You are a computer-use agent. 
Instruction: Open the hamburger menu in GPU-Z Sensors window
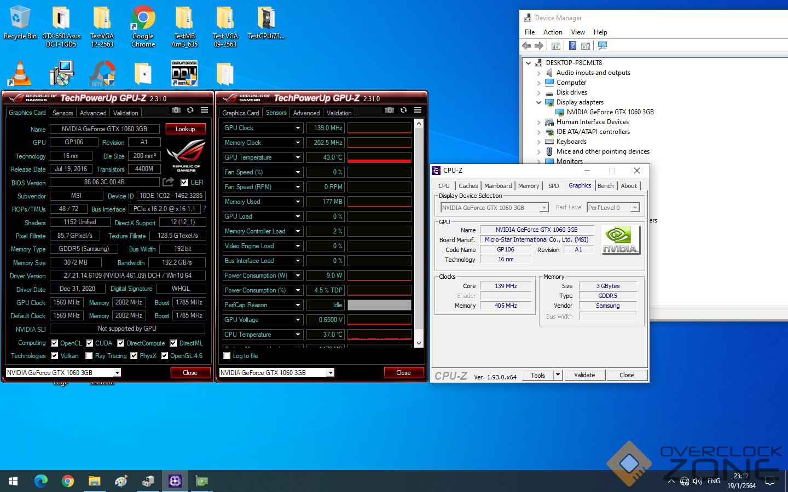pos(418,110)
